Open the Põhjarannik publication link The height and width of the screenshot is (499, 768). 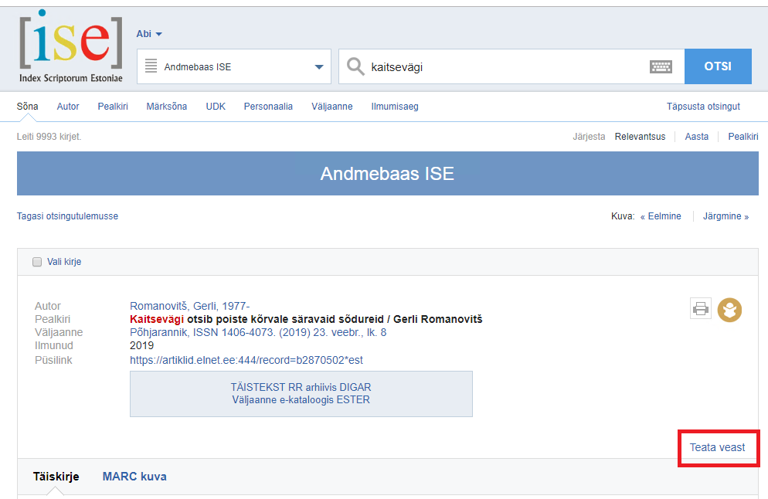pyautogui.click(x=258, y=332)
